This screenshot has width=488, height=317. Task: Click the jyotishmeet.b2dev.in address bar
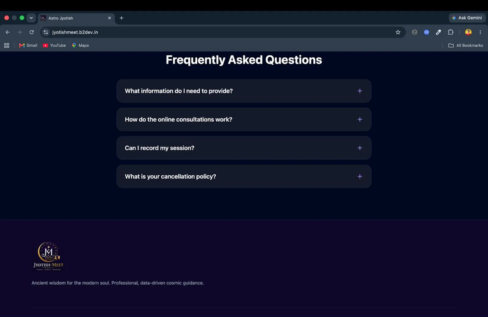[223, 32]
